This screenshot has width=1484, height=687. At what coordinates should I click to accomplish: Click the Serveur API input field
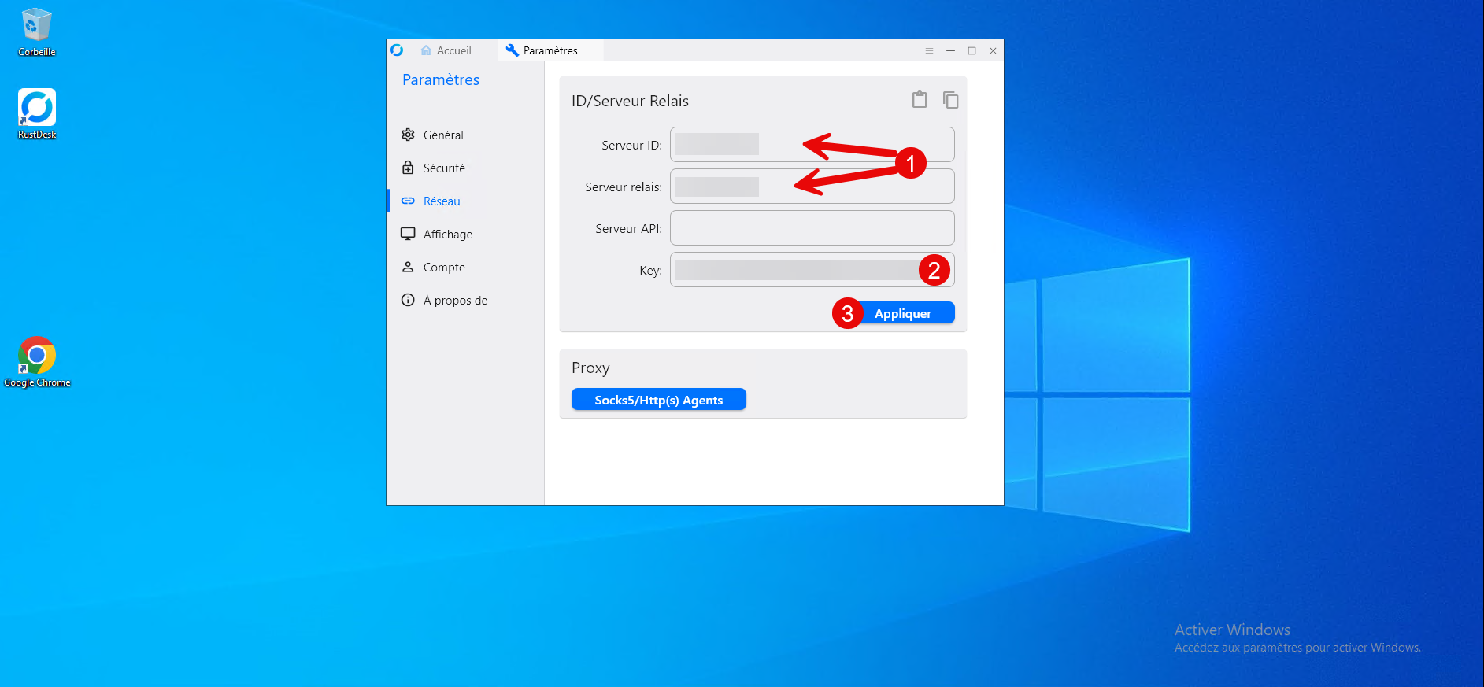tap(812, 228)
